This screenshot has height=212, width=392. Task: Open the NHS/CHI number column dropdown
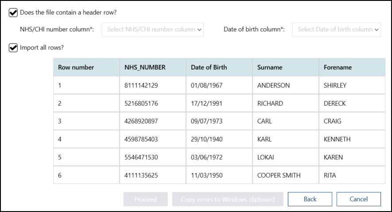(x=153, y=30)
